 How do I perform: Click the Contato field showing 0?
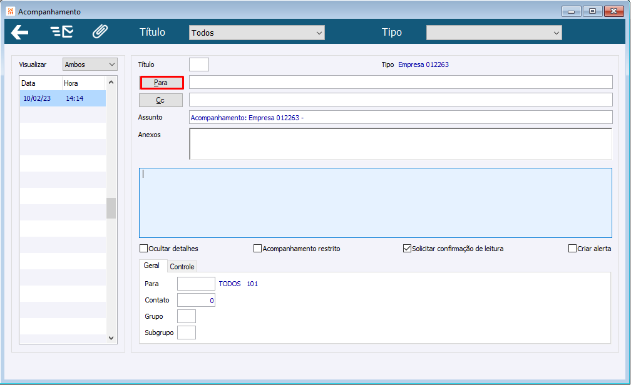196,300
